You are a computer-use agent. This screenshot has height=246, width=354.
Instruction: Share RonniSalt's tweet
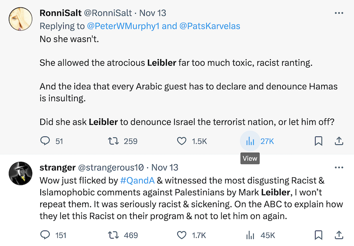pyautogui.click(x=339, y=141)
